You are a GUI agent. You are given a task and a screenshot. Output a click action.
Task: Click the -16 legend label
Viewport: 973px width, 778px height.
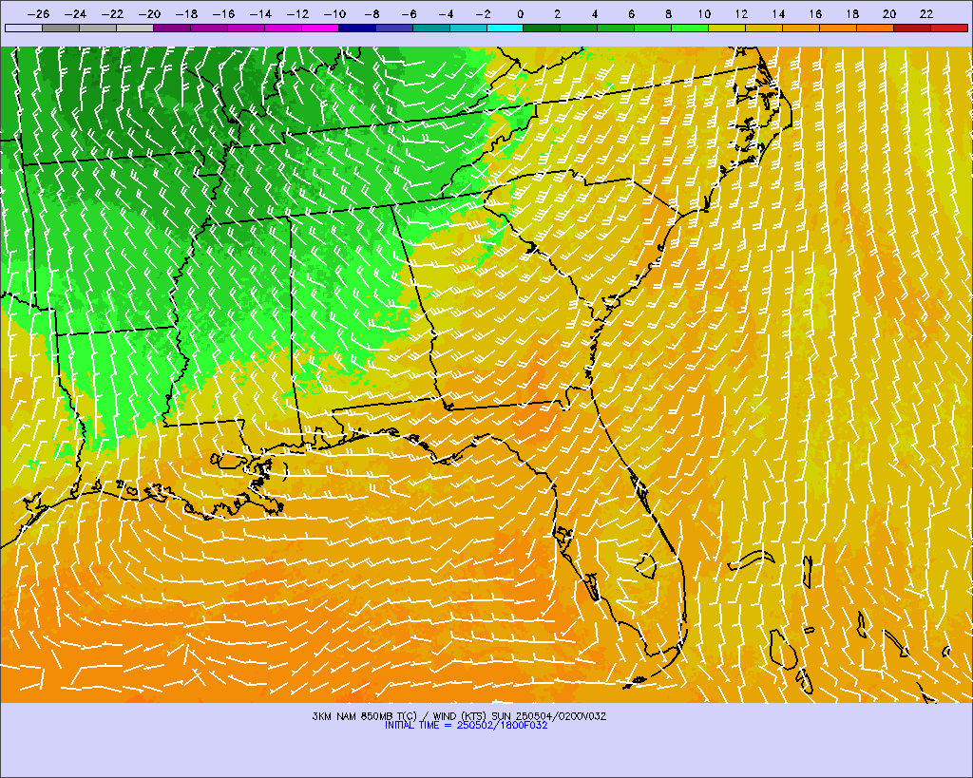(223, 14)
